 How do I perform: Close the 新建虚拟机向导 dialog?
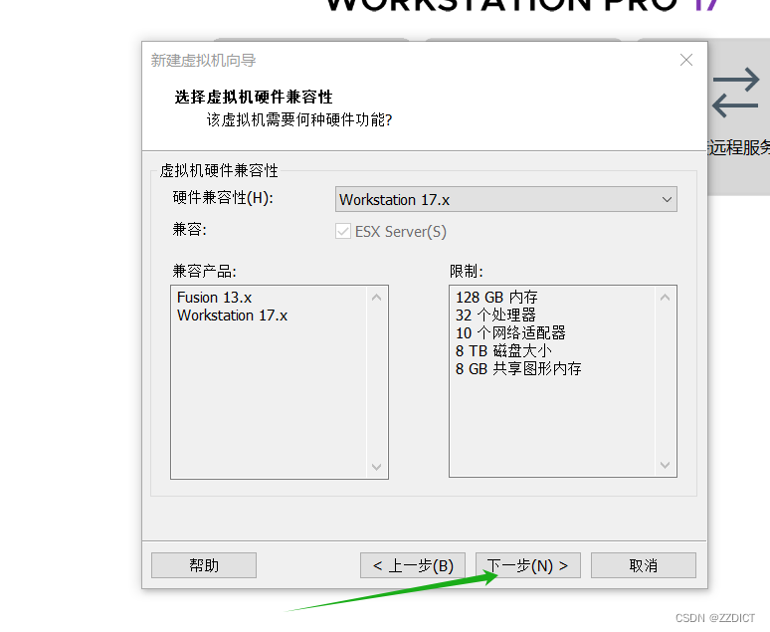pos(686,60)
